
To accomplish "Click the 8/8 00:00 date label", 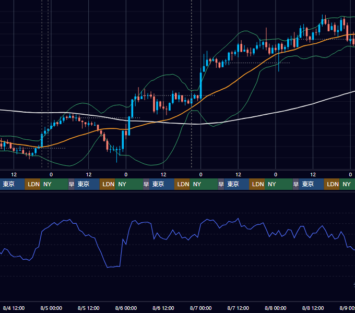I will tap(276, 308).
